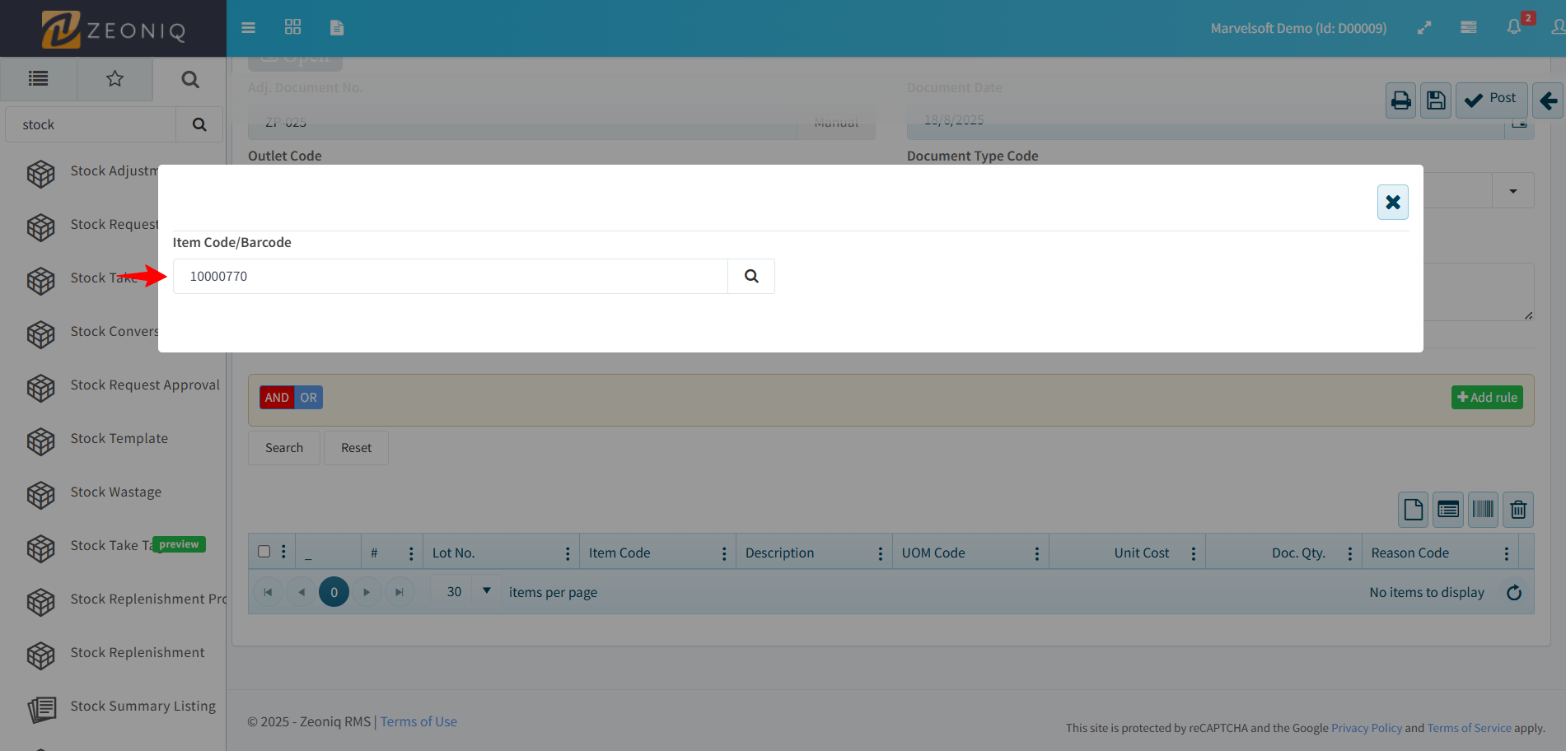Select the AND filter condition

(277, 398)
